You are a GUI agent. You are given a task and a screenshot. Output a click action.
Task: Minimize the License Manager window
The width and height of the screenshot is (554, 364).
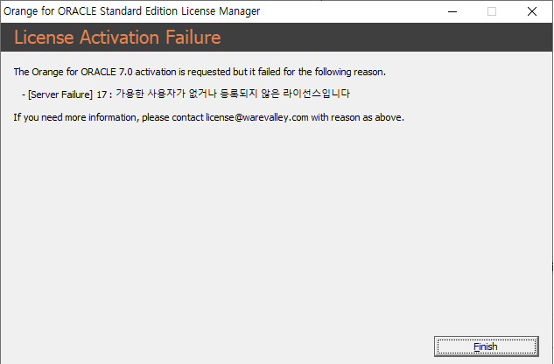click(x=452, y=11)
